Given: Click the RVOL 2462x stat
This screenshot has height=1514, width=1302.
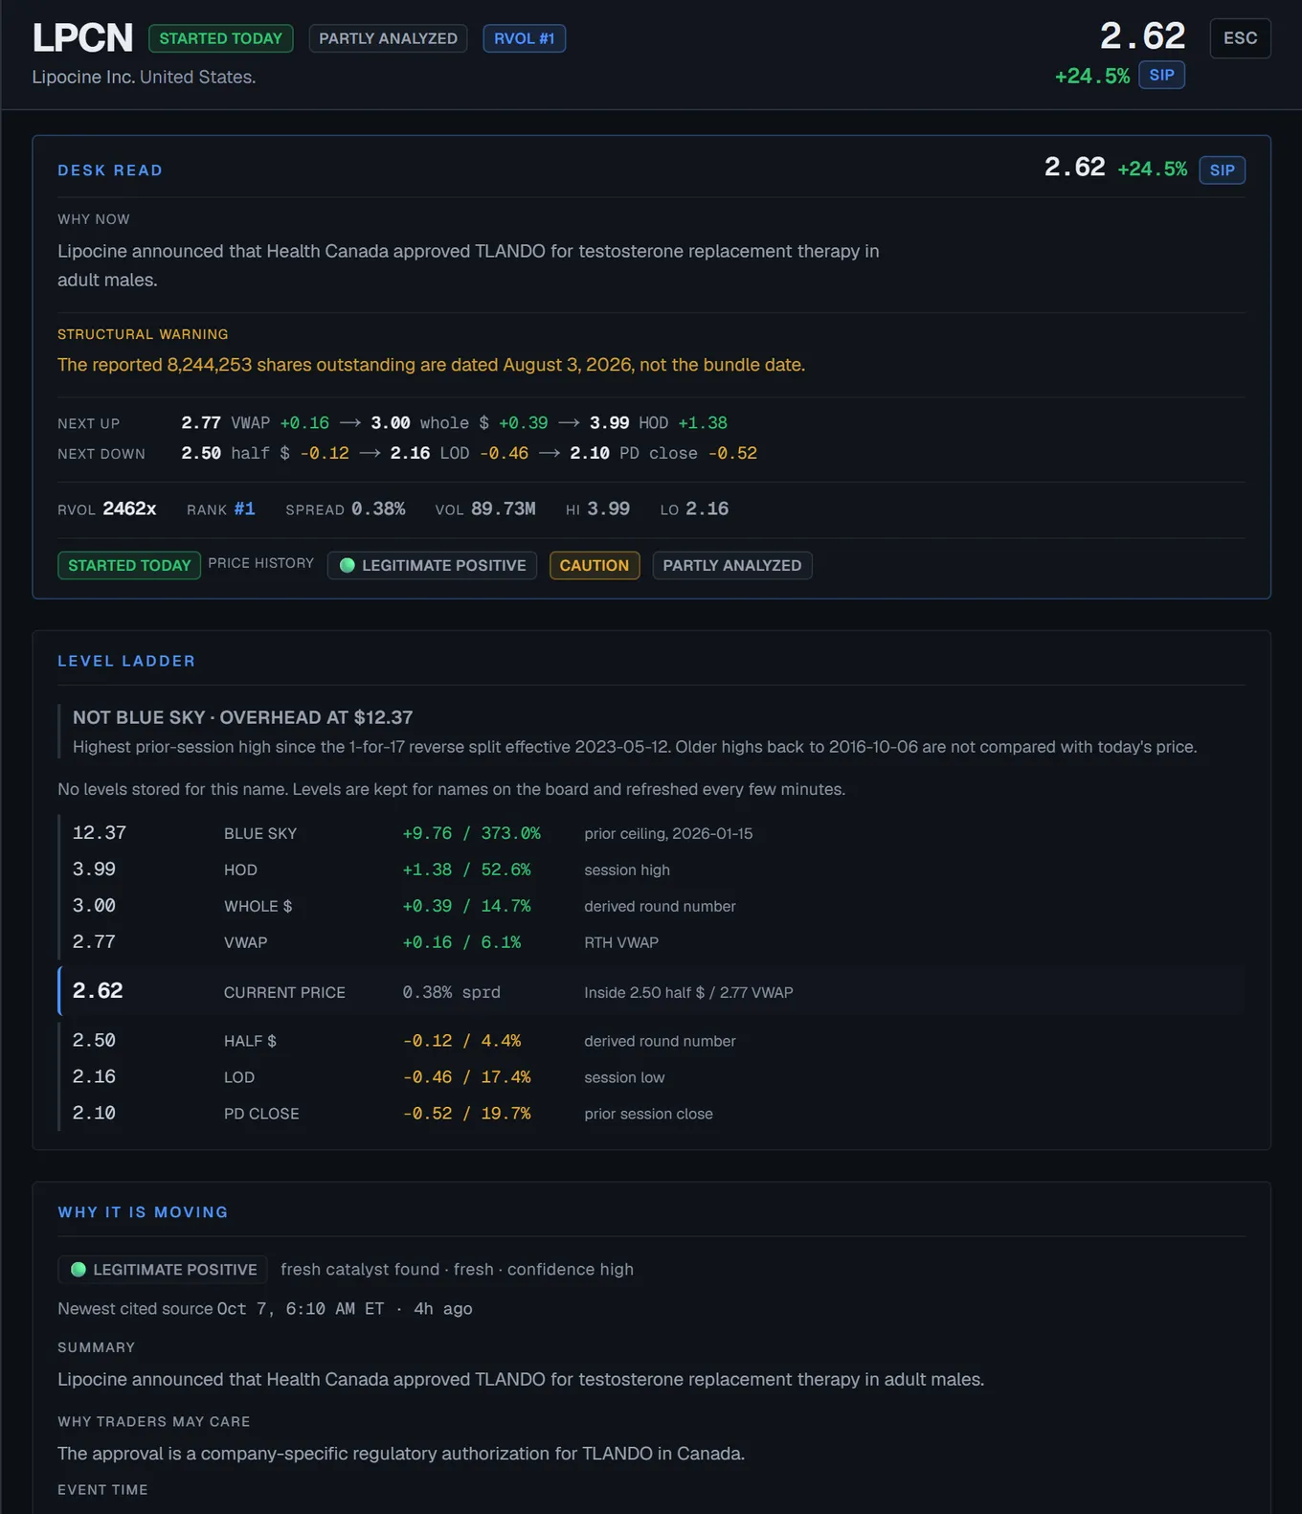Looking at the screenshot, I should (x=107, y=508).
